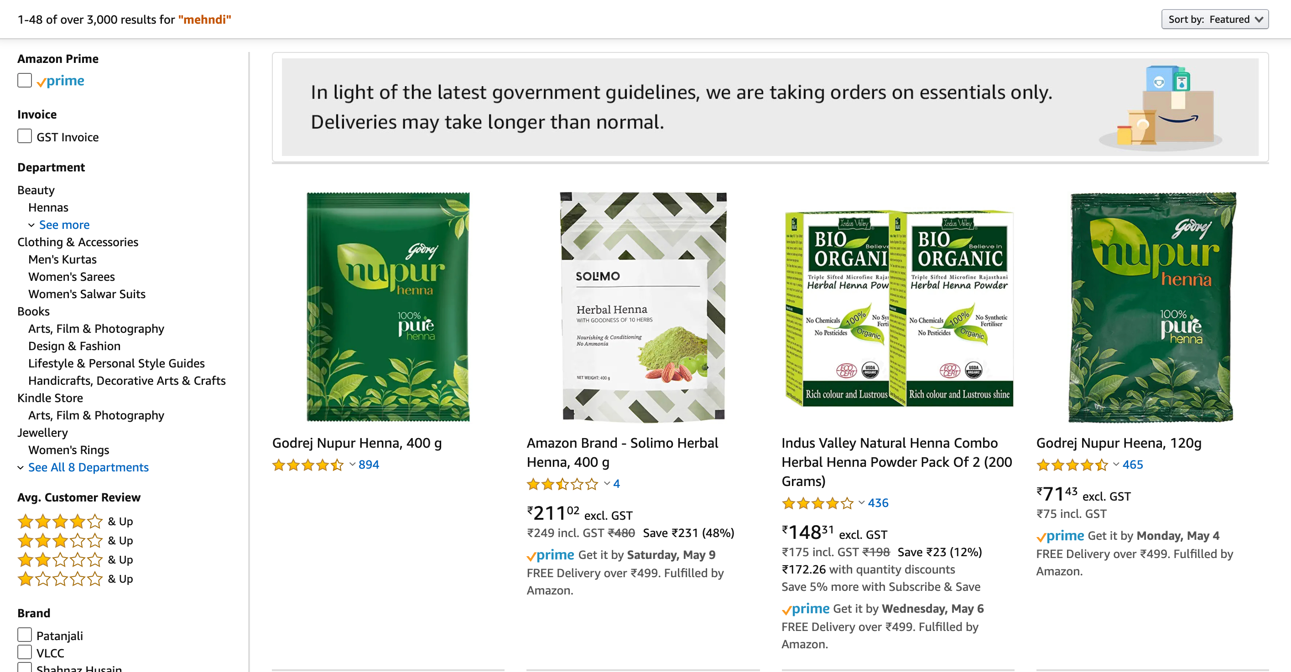Screen dimensions: 1291x672
Task: Click star rating of Indus Valley Henna Combo
Action: (817, 503)
